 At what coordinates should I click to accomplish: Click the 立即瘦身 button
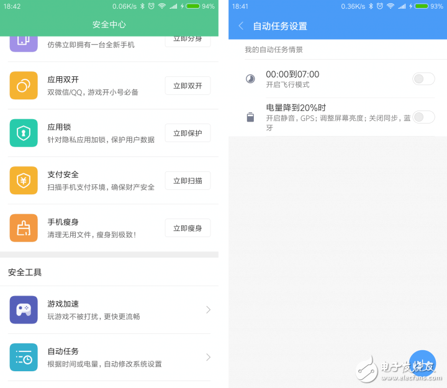[x=187, y=228]
